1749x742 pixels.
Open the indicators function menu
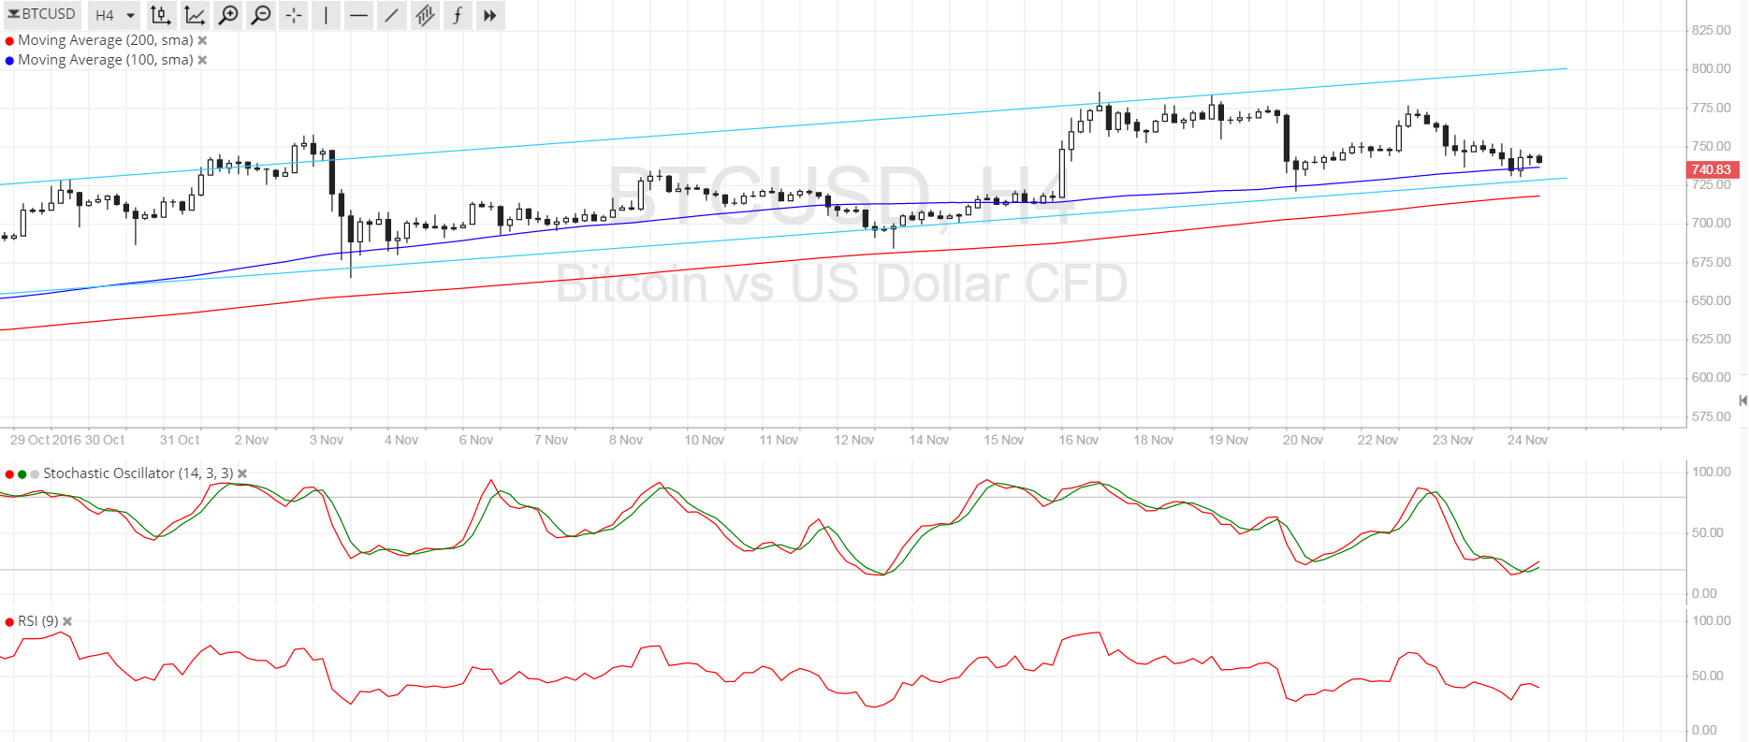[458, 15]
